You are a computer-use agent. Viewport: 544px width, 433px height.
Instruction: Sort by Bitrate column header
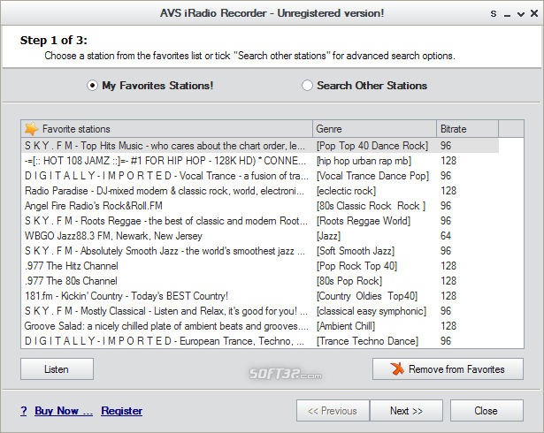(x=467, y=129)
